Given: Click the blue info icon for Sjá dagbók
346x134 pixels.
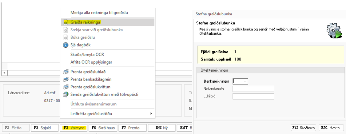Looking at the screenshot, I should (66, 45).
